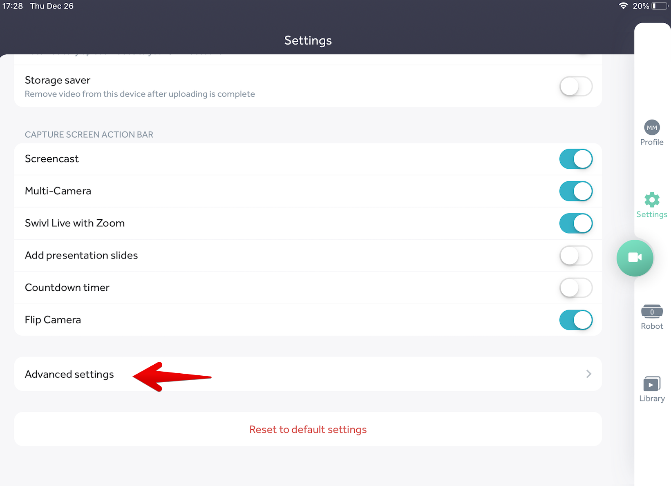
Task: Tap Reset to default settings
Action: pos(308,430)
